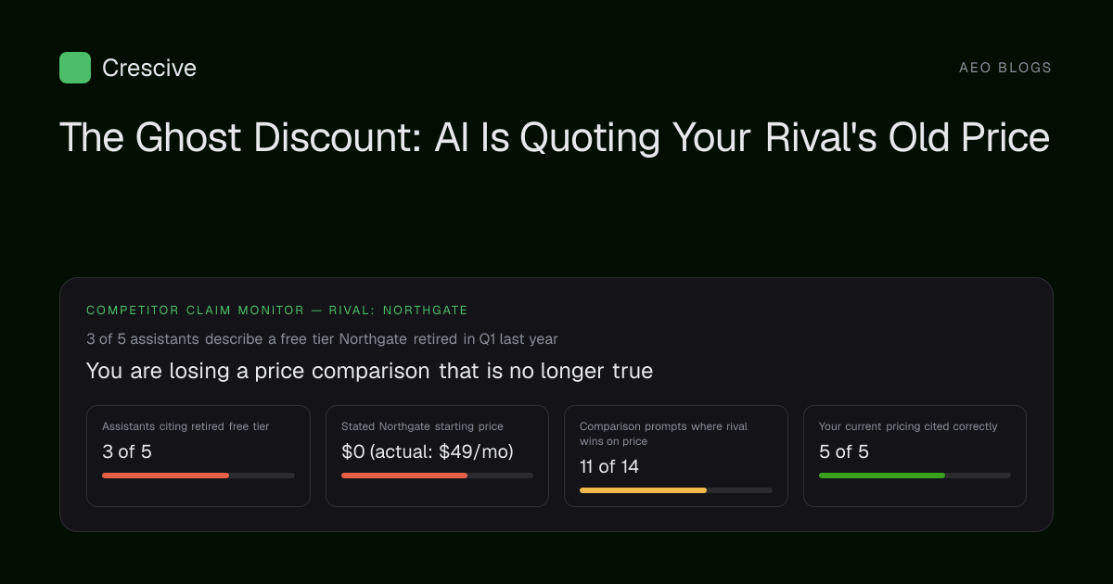Viewport: 1113px width, 584px height.
Task: Select the losing a price comparison heading
Action: tap(369, 371)
